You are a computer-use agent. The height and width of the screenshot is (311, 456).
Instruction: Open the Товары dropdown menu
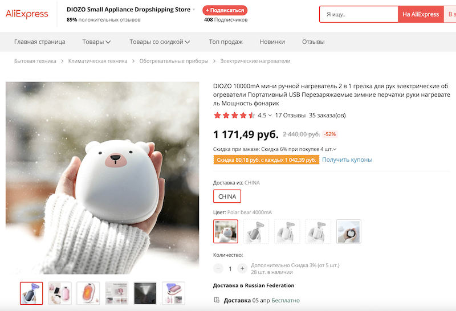(x=96, y=42)
